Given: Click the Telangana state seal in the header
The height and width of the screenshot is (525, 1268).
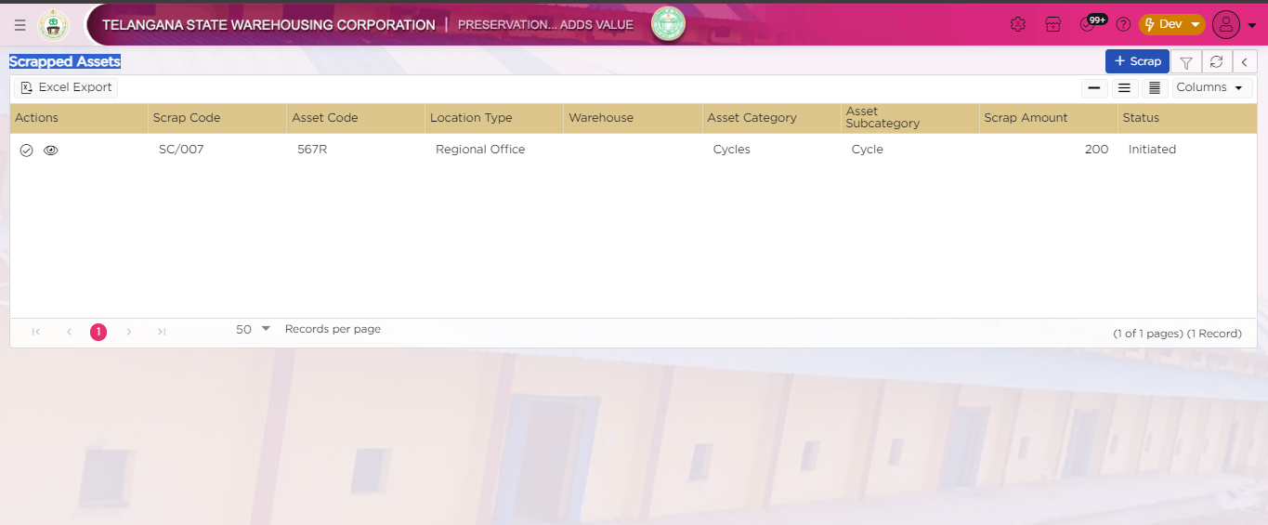Looking at the screenshot, I should [668, 24].
